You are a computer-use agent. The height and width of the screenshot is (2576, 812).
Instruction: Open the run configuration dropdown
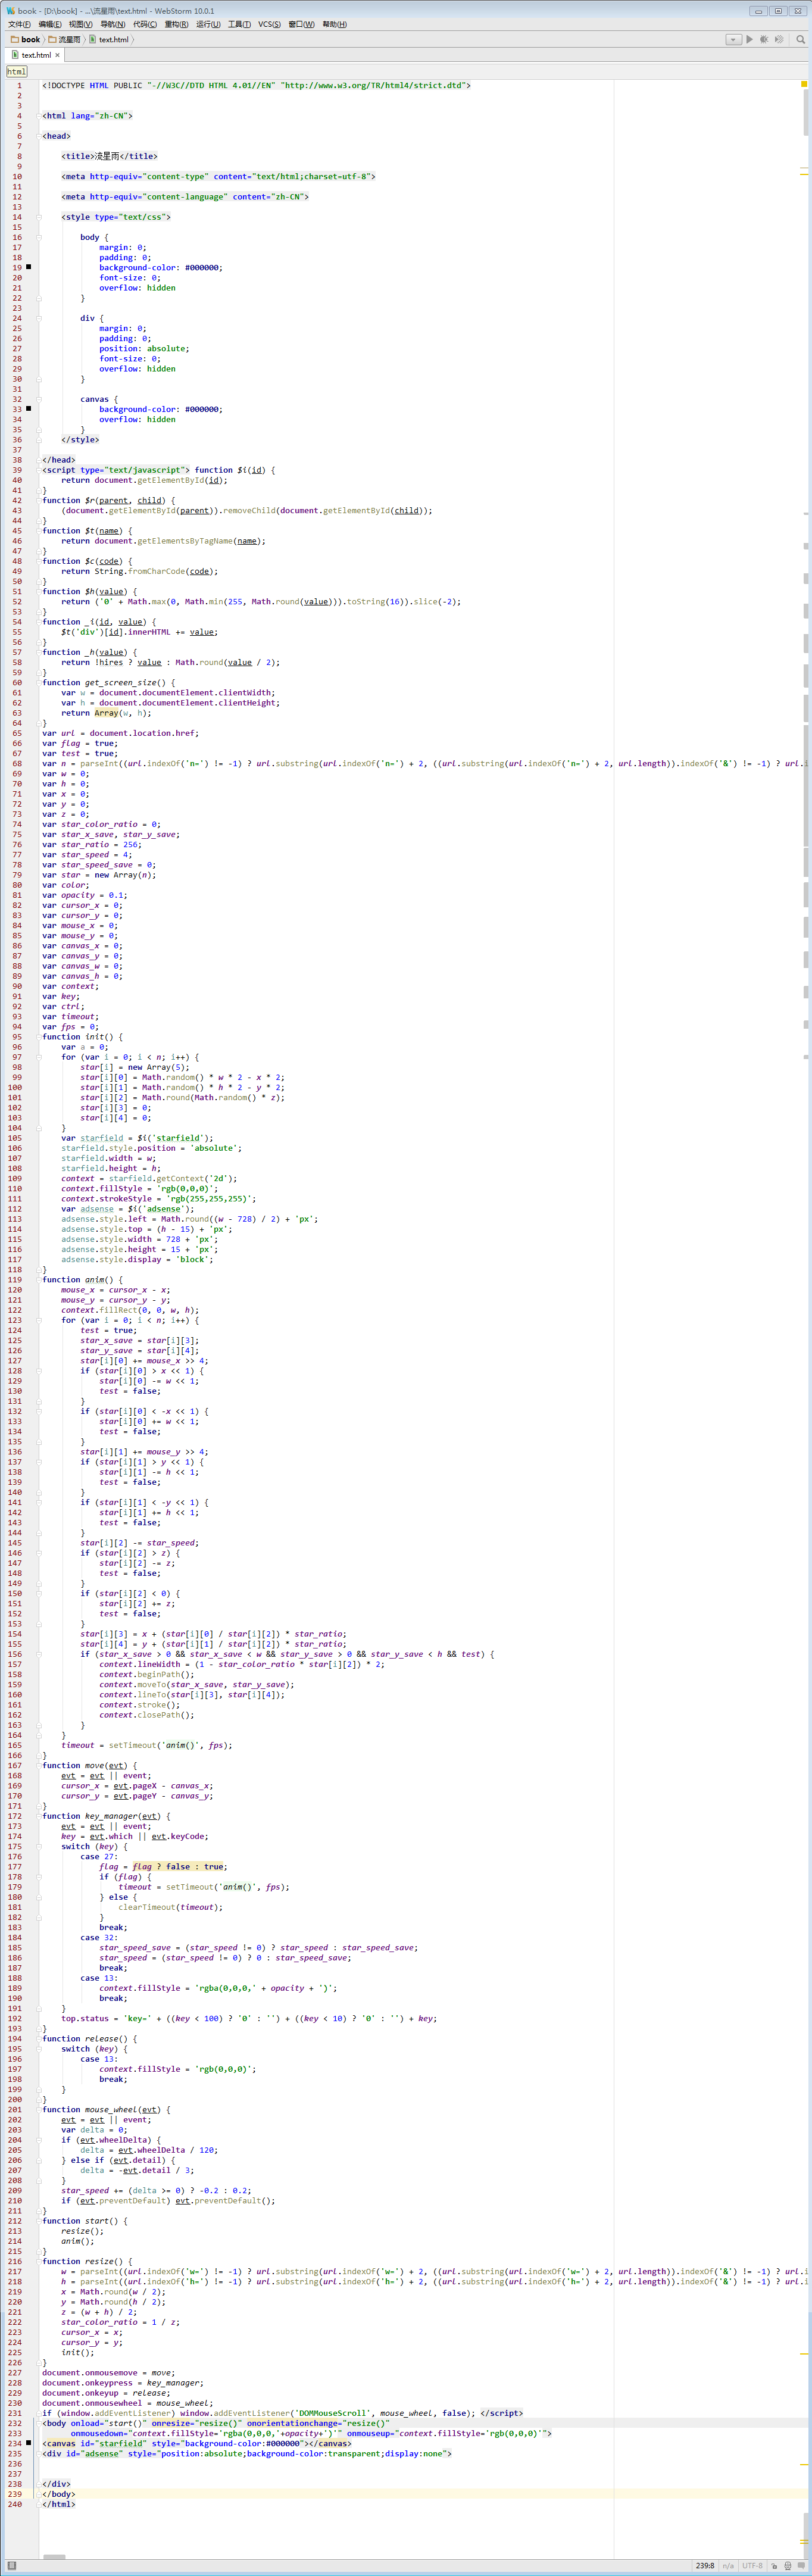point(733,39)
